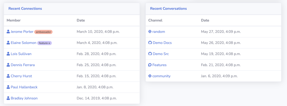Open Elaine Solomon's member profile
Image resolution: width=287 pixels, height=106 pixels.
tap(24, 43)
